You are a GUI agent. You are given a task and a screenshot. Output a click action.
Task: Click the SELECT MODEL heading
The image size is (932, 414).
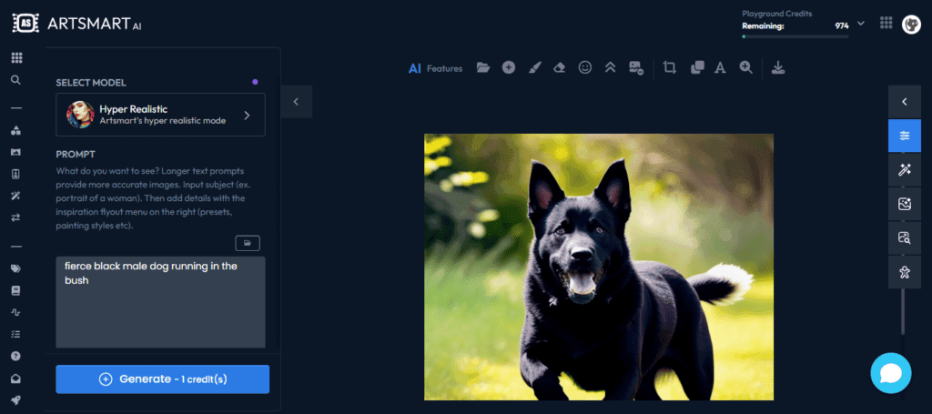[x=91, y=83]
